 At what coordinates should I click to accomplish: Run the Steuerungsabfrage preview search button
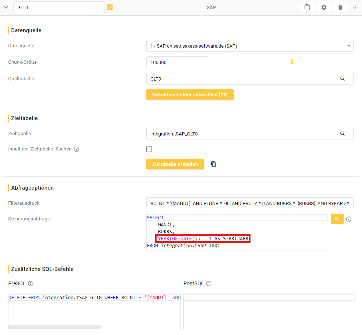coord(337,219)
